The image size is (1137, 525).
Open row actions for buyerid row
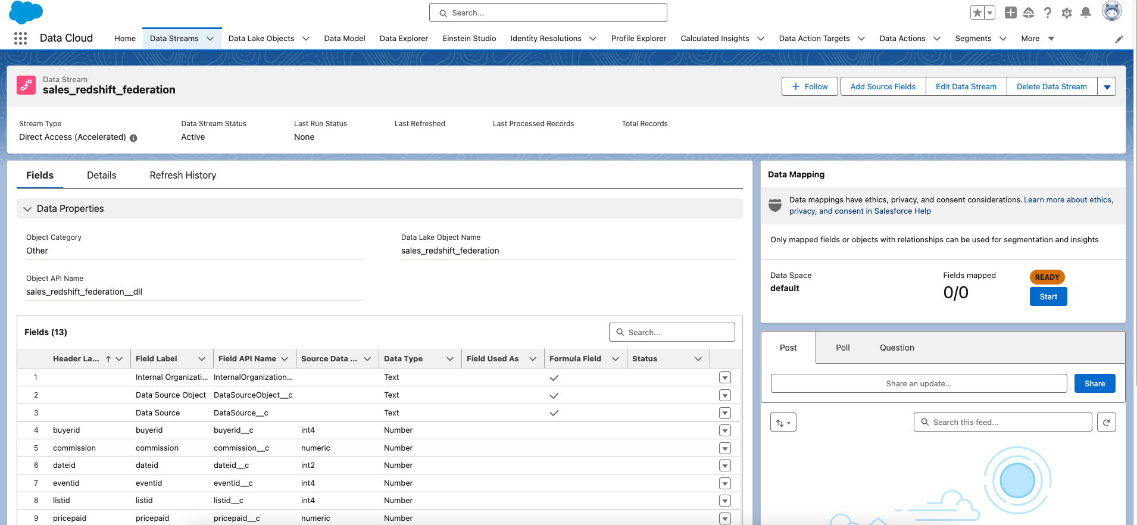(x=725, y=430)
